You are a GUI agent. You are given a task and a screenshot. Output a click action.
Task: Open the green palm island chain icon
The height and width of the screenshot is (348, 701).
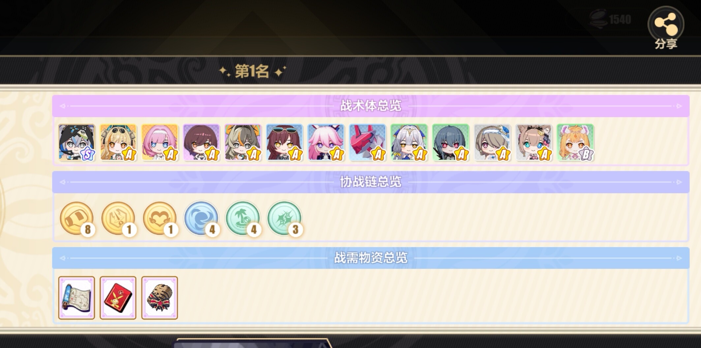tap(243, 219)
